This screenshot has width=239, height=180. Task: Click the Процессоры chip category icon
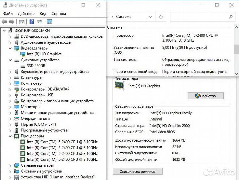[17, 136]
